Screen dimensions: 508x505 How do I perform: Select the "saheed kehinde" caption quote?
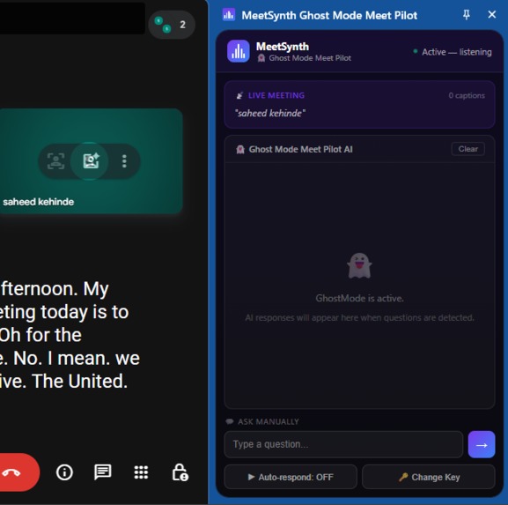(x=270, y=113)
